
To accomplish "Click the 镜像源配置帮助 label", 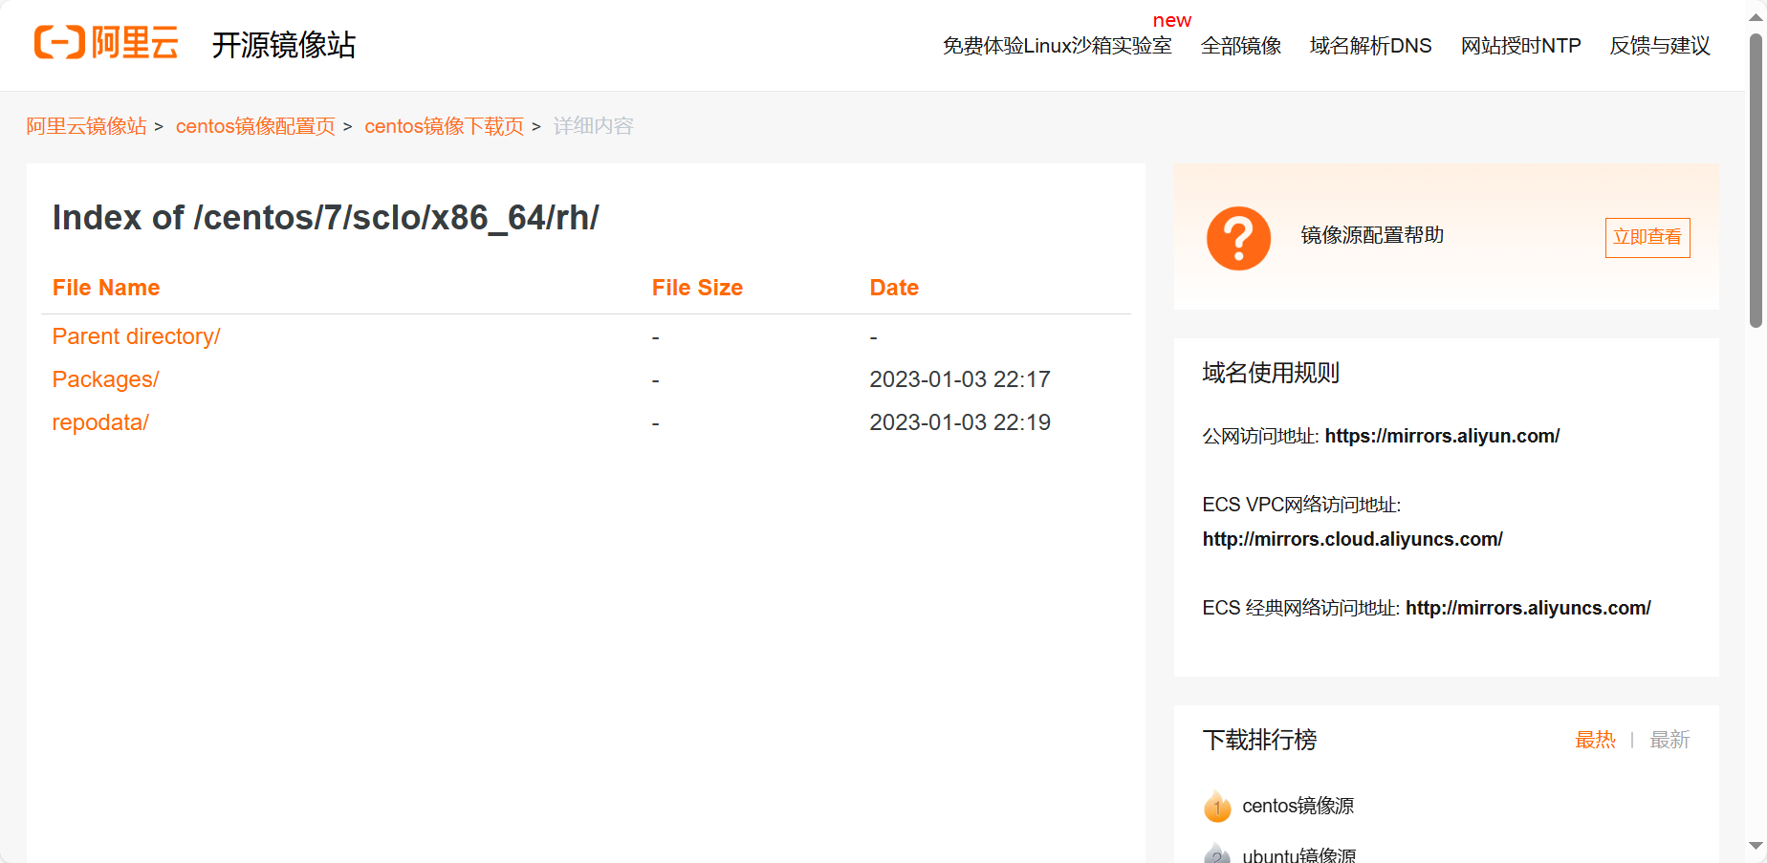I will (x=1372, y=235).
